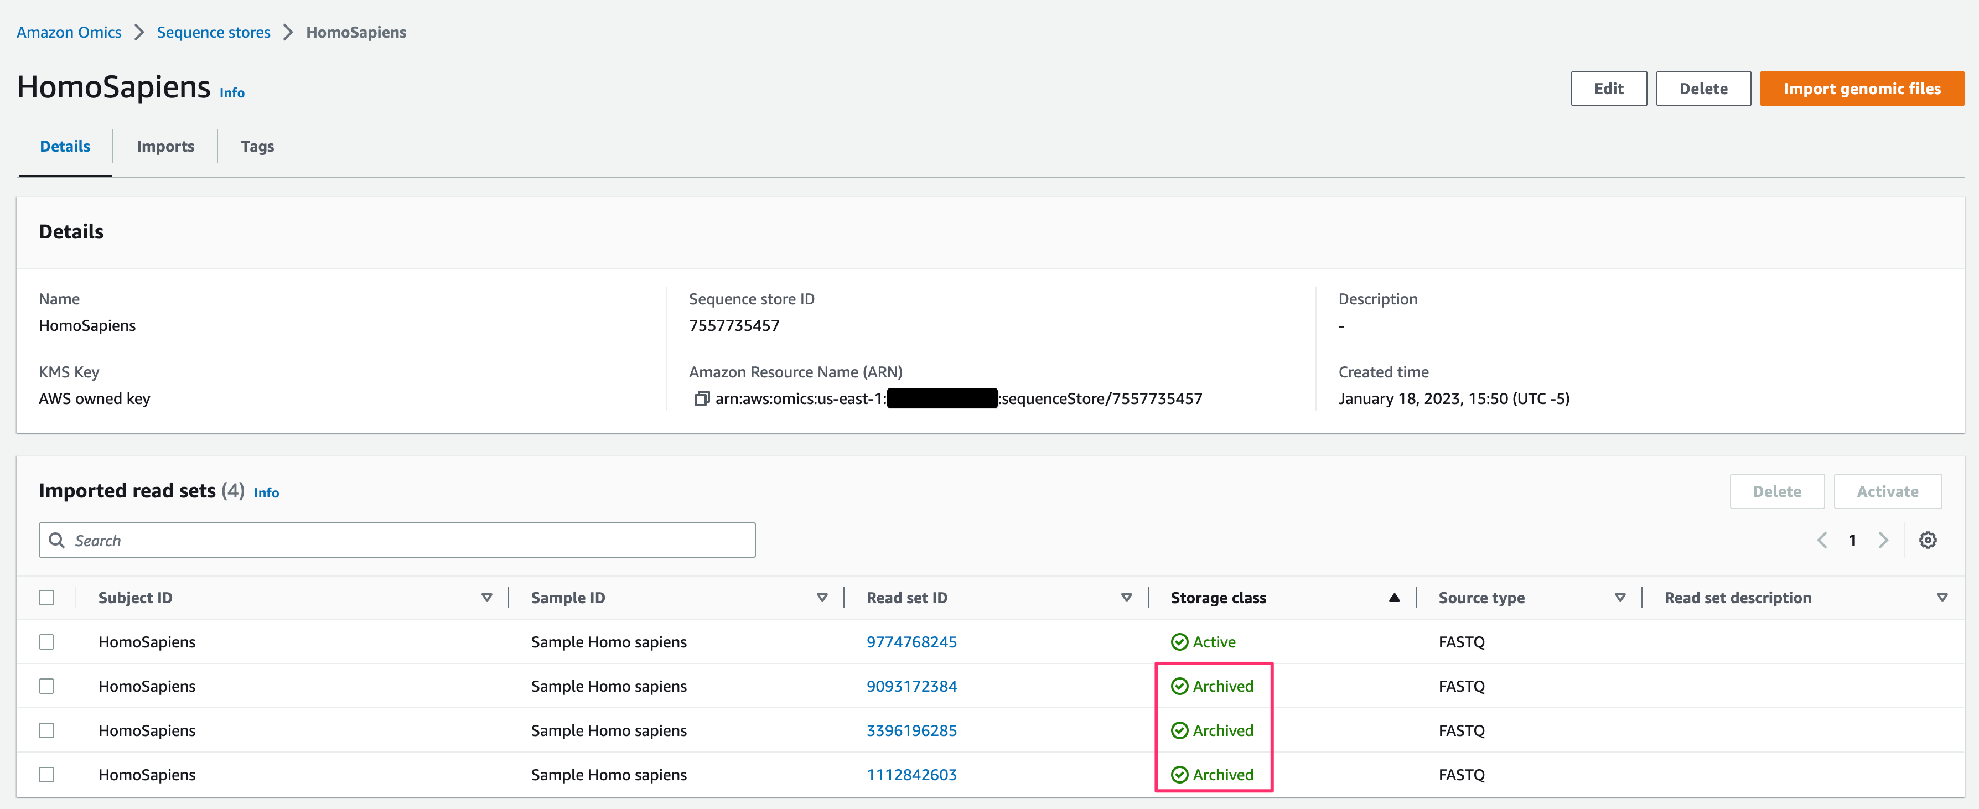Click the top Delete sequence store button

(1703, 89)
